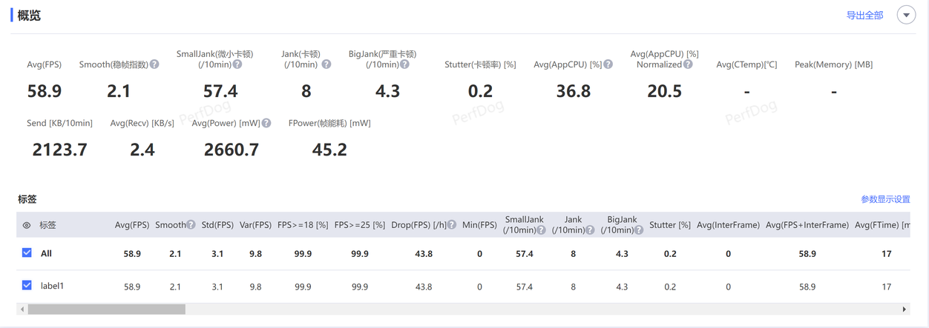Click left arrow of horizontal scrollbar
Screen dimensions: 929x328
22,309
